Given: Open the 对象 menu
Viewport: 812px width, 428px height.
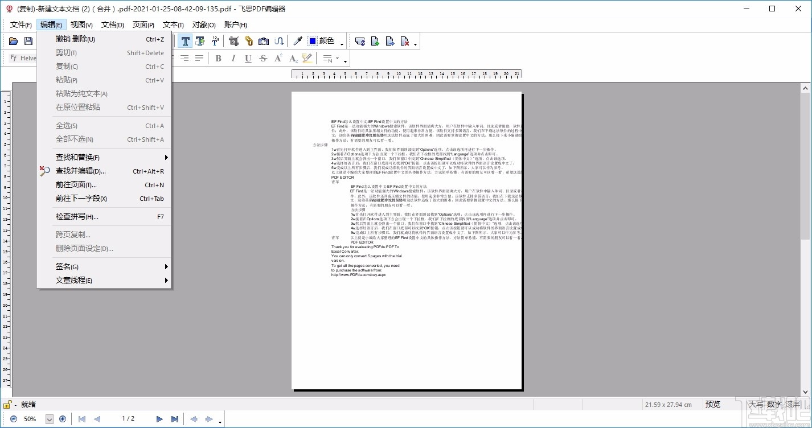Looking at the screenshot, I should pos(204,24).
